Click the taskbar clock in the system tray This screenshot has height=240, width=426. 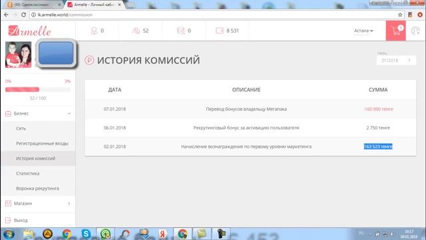(409, 234)
